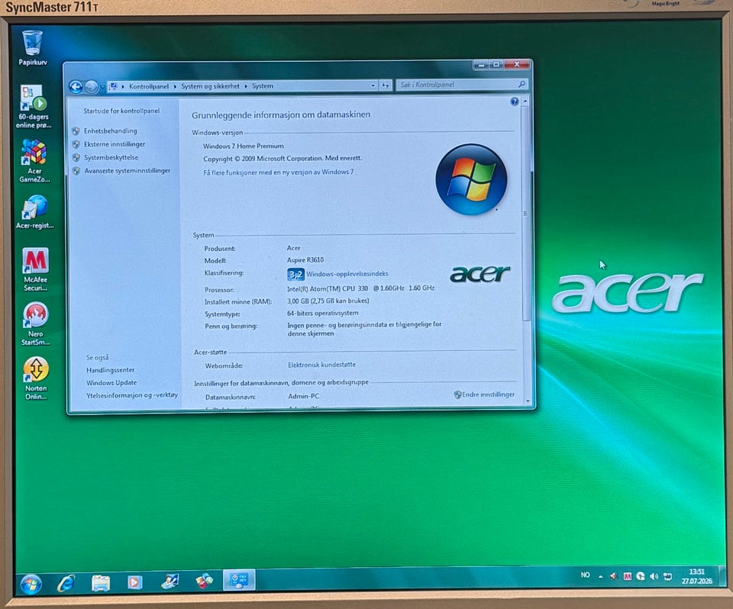Click the network status tray icon

click(667, 576)
